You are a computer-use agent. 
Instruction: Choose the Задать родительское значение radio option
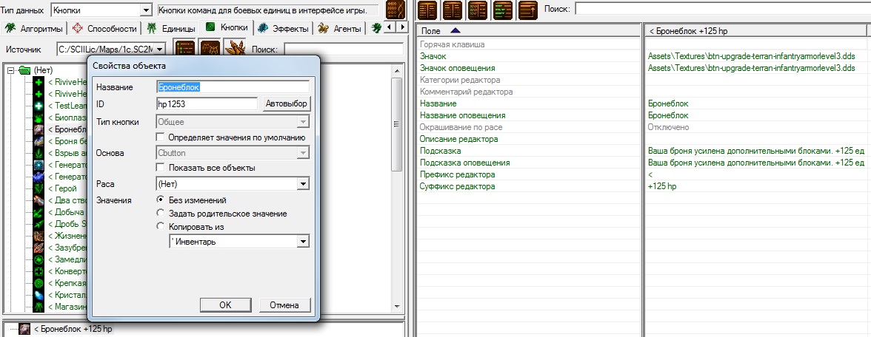(161, 214)
